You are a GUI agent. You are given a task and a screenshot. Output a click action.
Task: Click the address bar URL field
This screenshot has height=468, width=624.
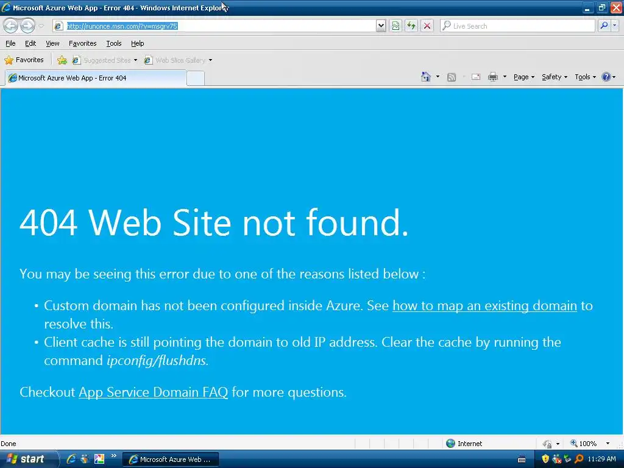tap(215, 26)
